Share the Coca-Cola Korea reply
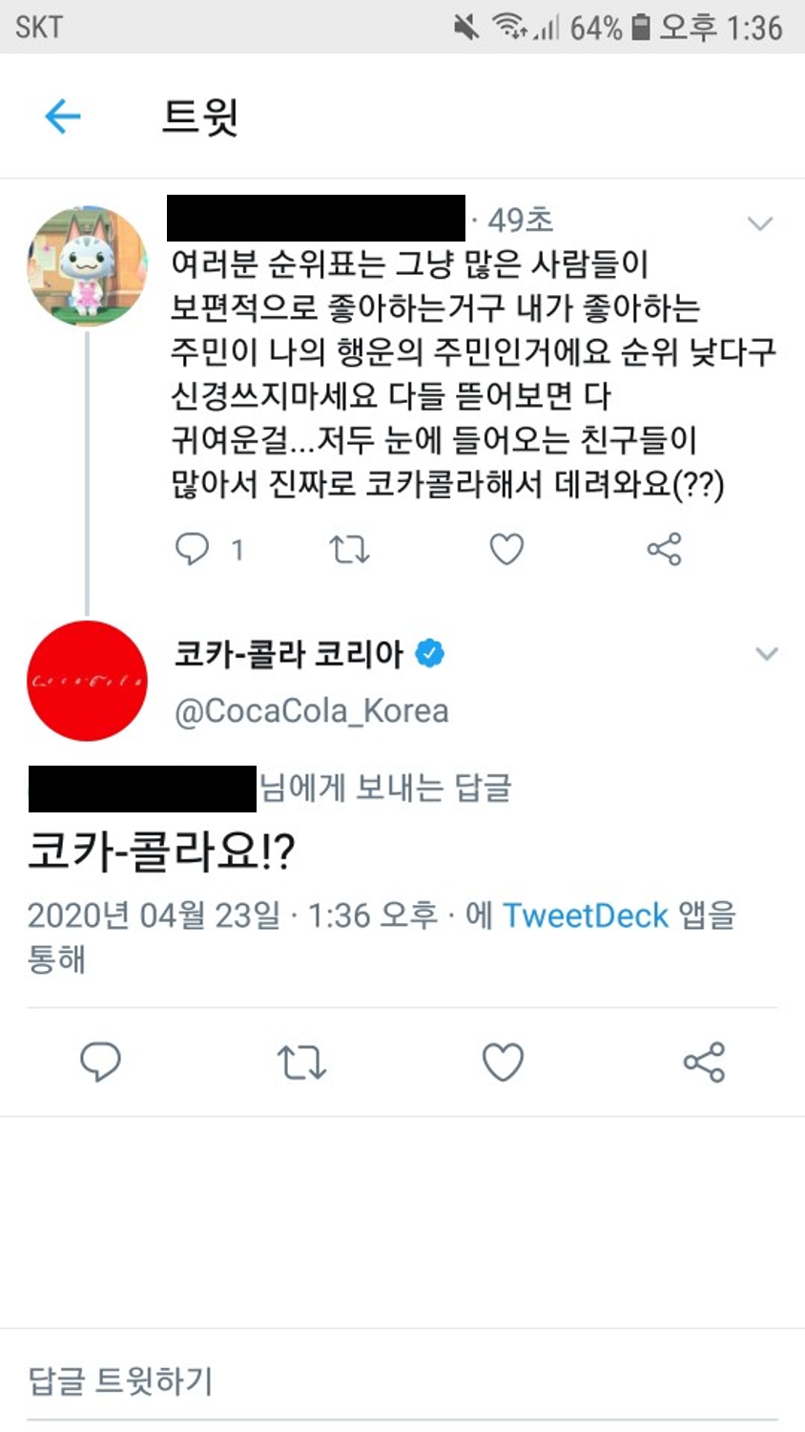The width and height of the screenshot is (805, 1432). 704,1062
